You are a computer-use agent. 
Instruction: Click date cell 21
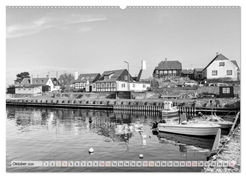170,164
